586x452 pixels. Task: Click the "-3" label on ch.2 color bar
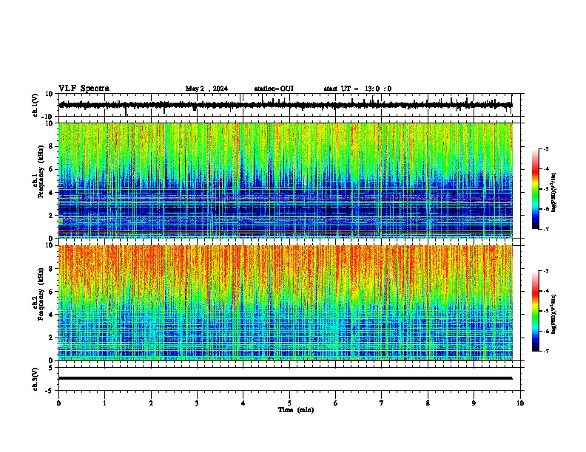546,271
